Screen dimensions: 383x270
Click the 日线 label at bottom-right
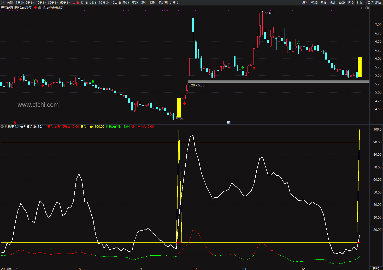[376, 268]
